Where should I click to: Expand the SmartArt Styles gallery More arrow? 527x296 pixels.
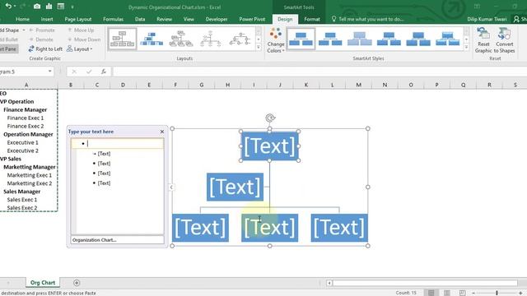pyautogui.click(x=467, y=48)
